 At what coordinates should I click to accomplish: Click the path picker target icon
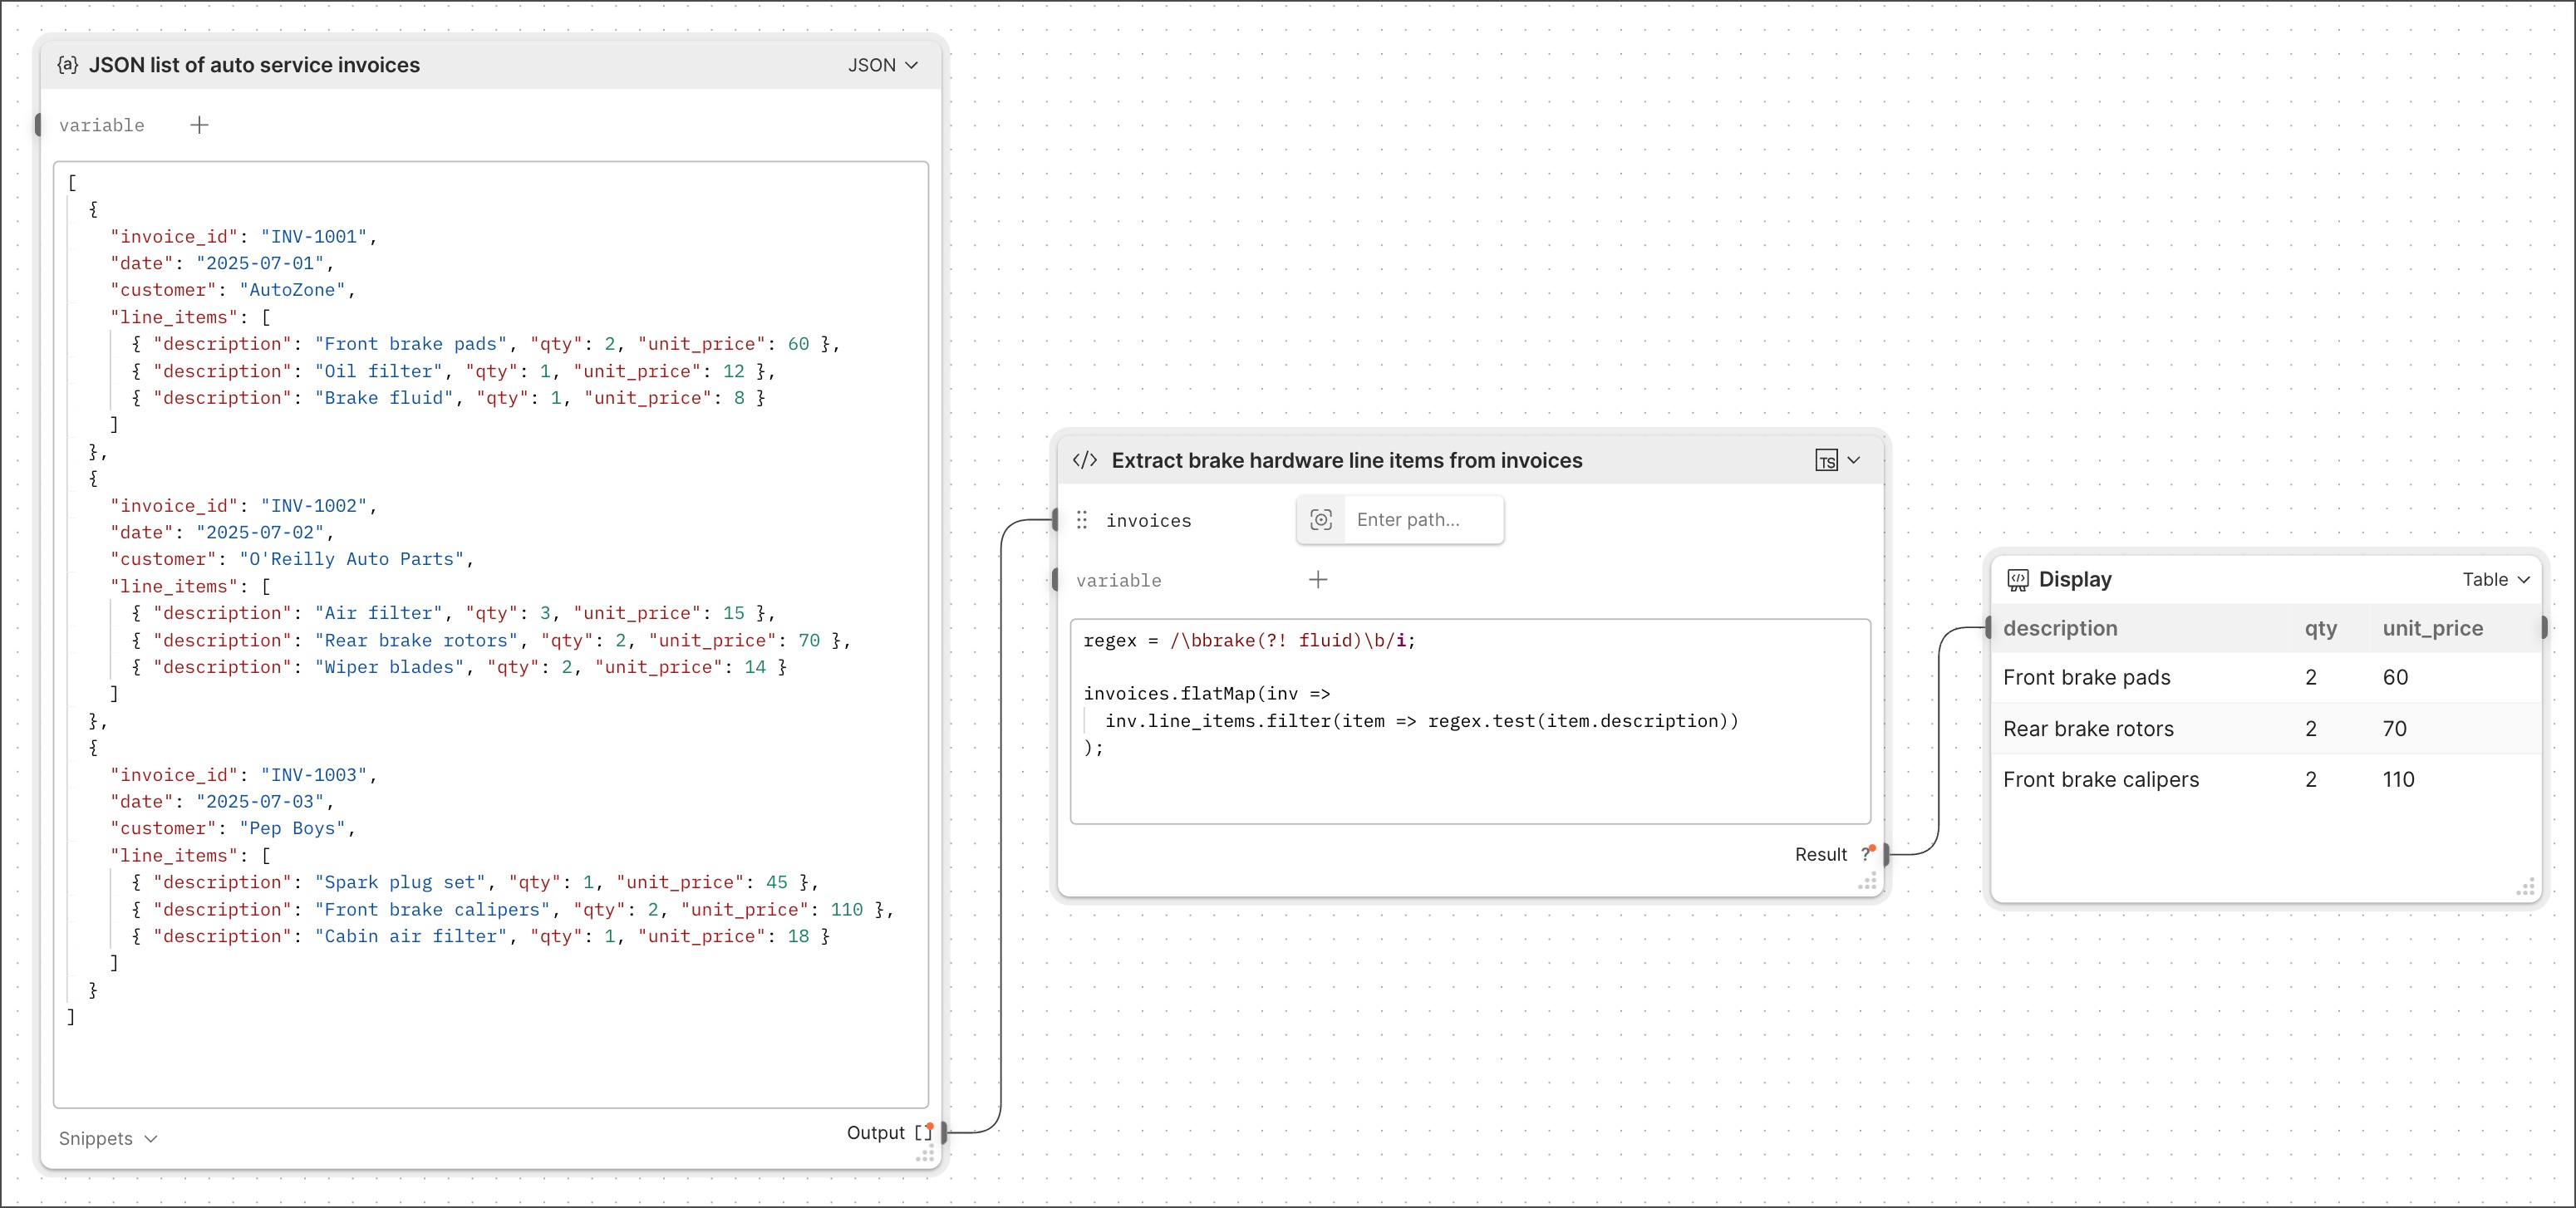point(1321,520)
